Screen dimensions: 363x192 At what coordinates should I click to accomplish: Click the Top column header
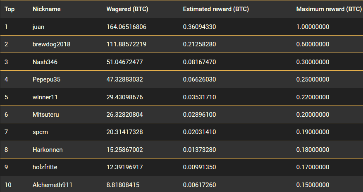click(x=10, y=9)
